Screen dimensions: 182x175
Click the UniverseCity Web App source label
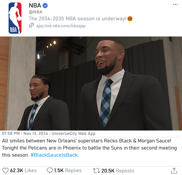coord(73,133)
